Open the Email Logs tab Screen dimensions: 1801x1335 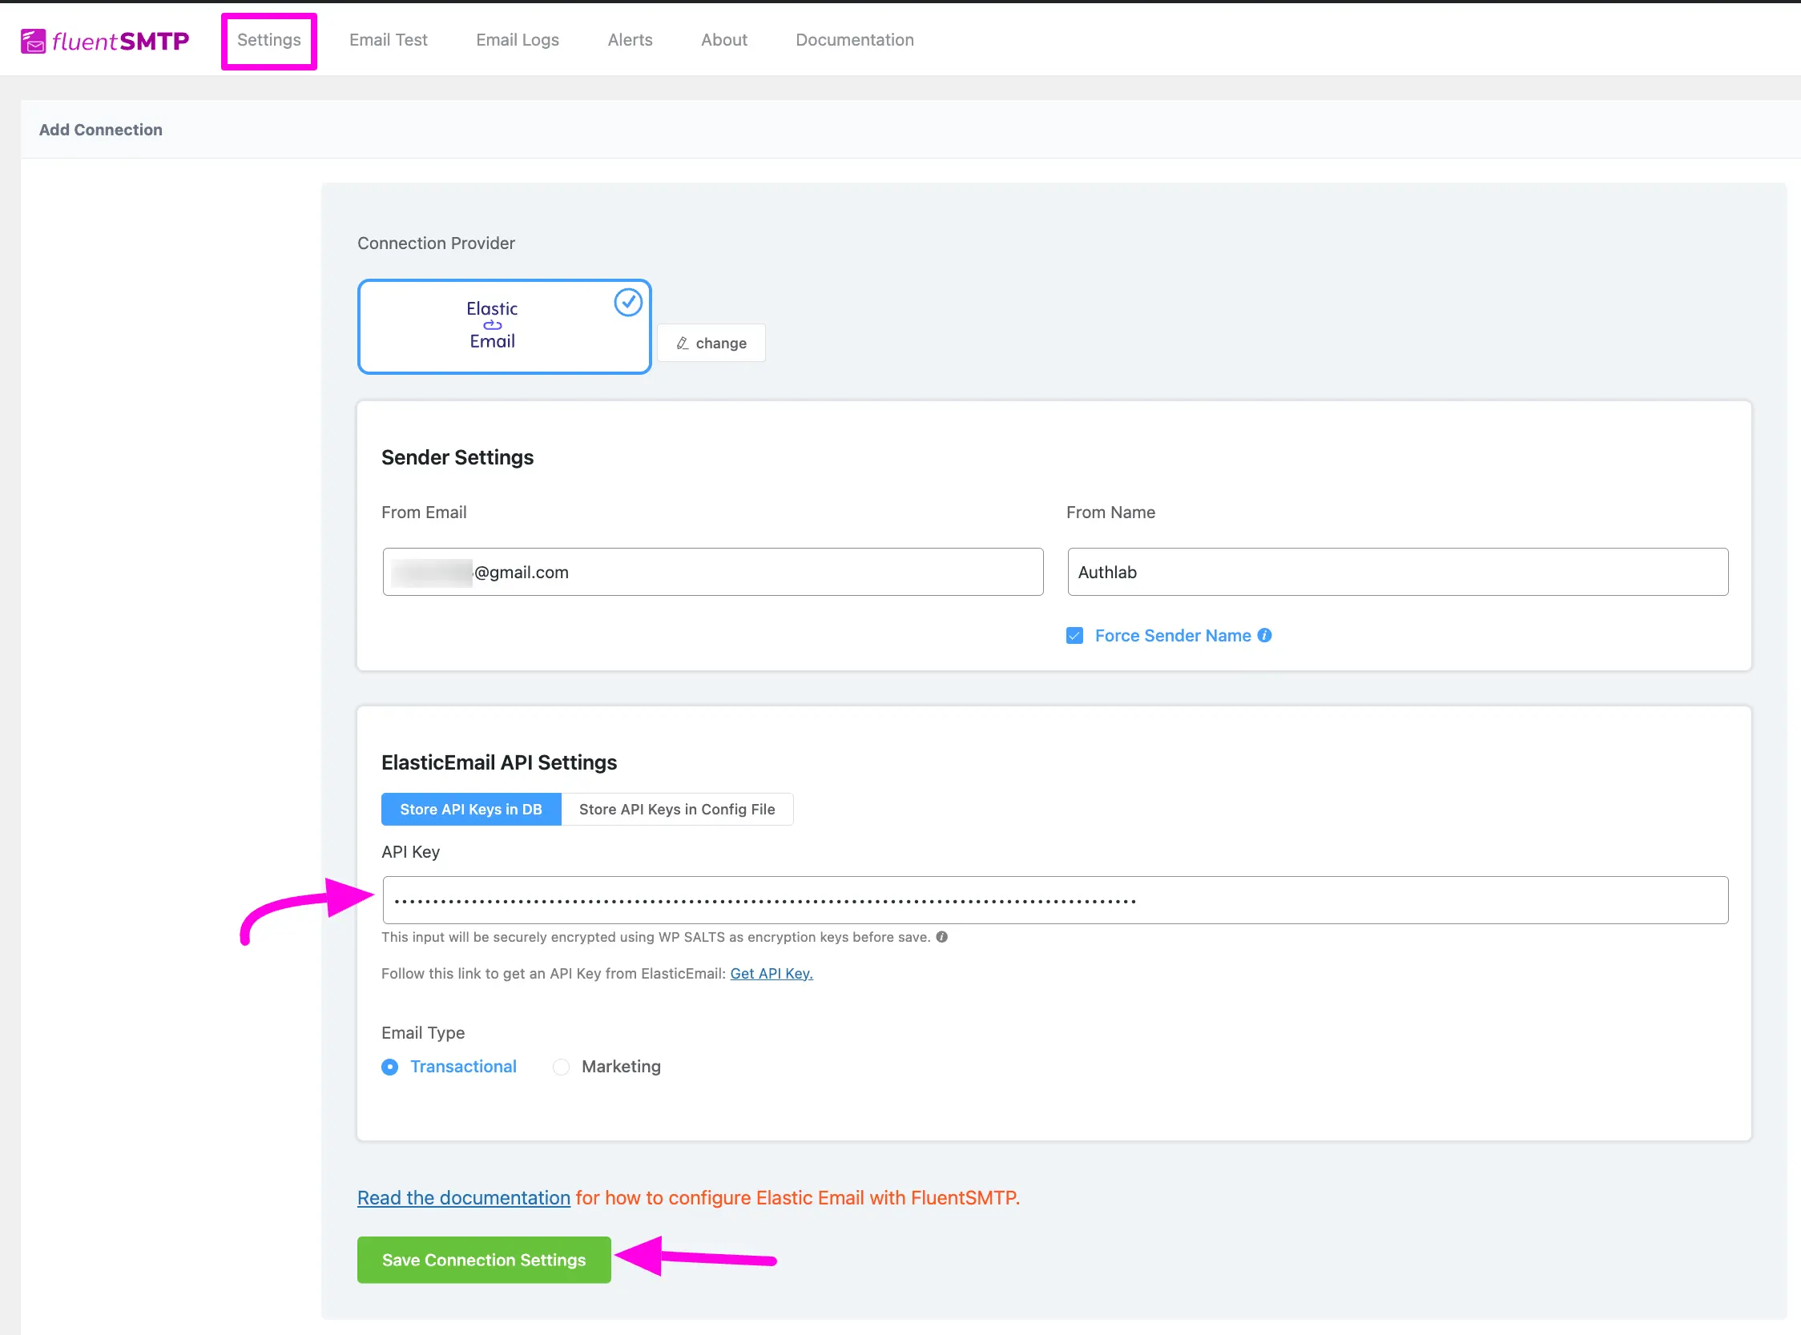[x=518, y=39]
